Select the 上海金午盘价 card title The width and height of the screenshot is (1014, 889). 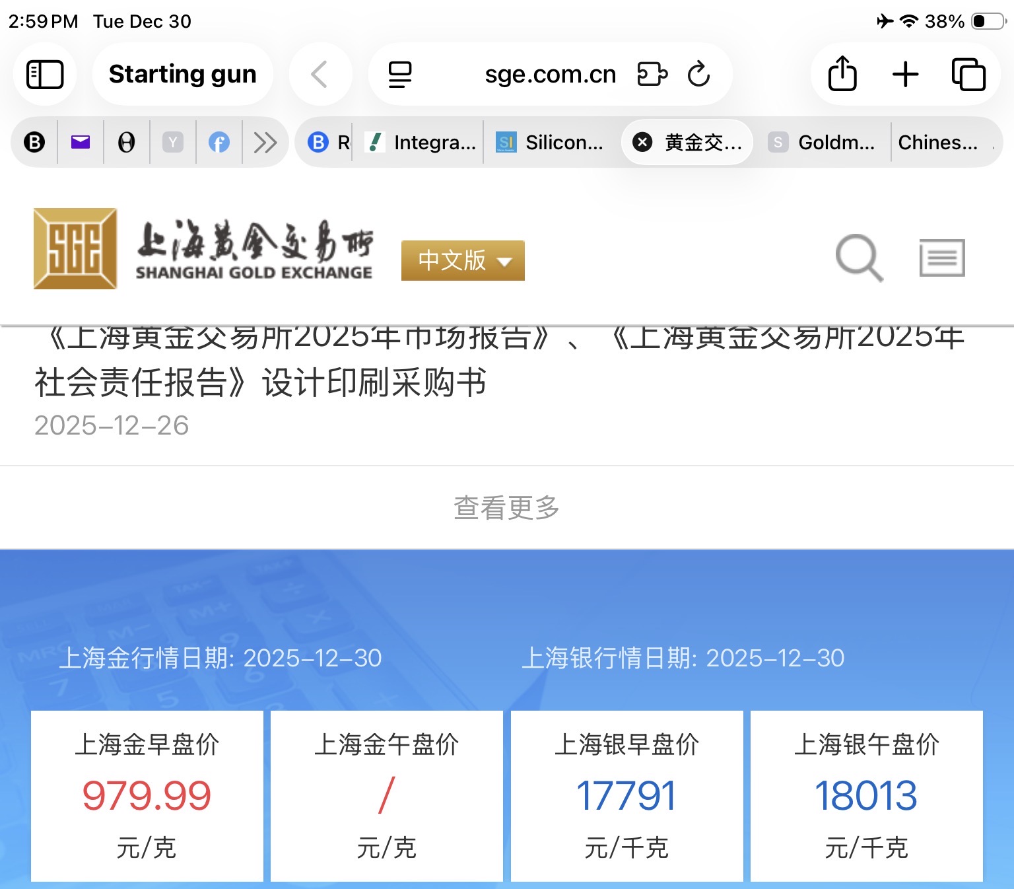click(x=386, y=744)
